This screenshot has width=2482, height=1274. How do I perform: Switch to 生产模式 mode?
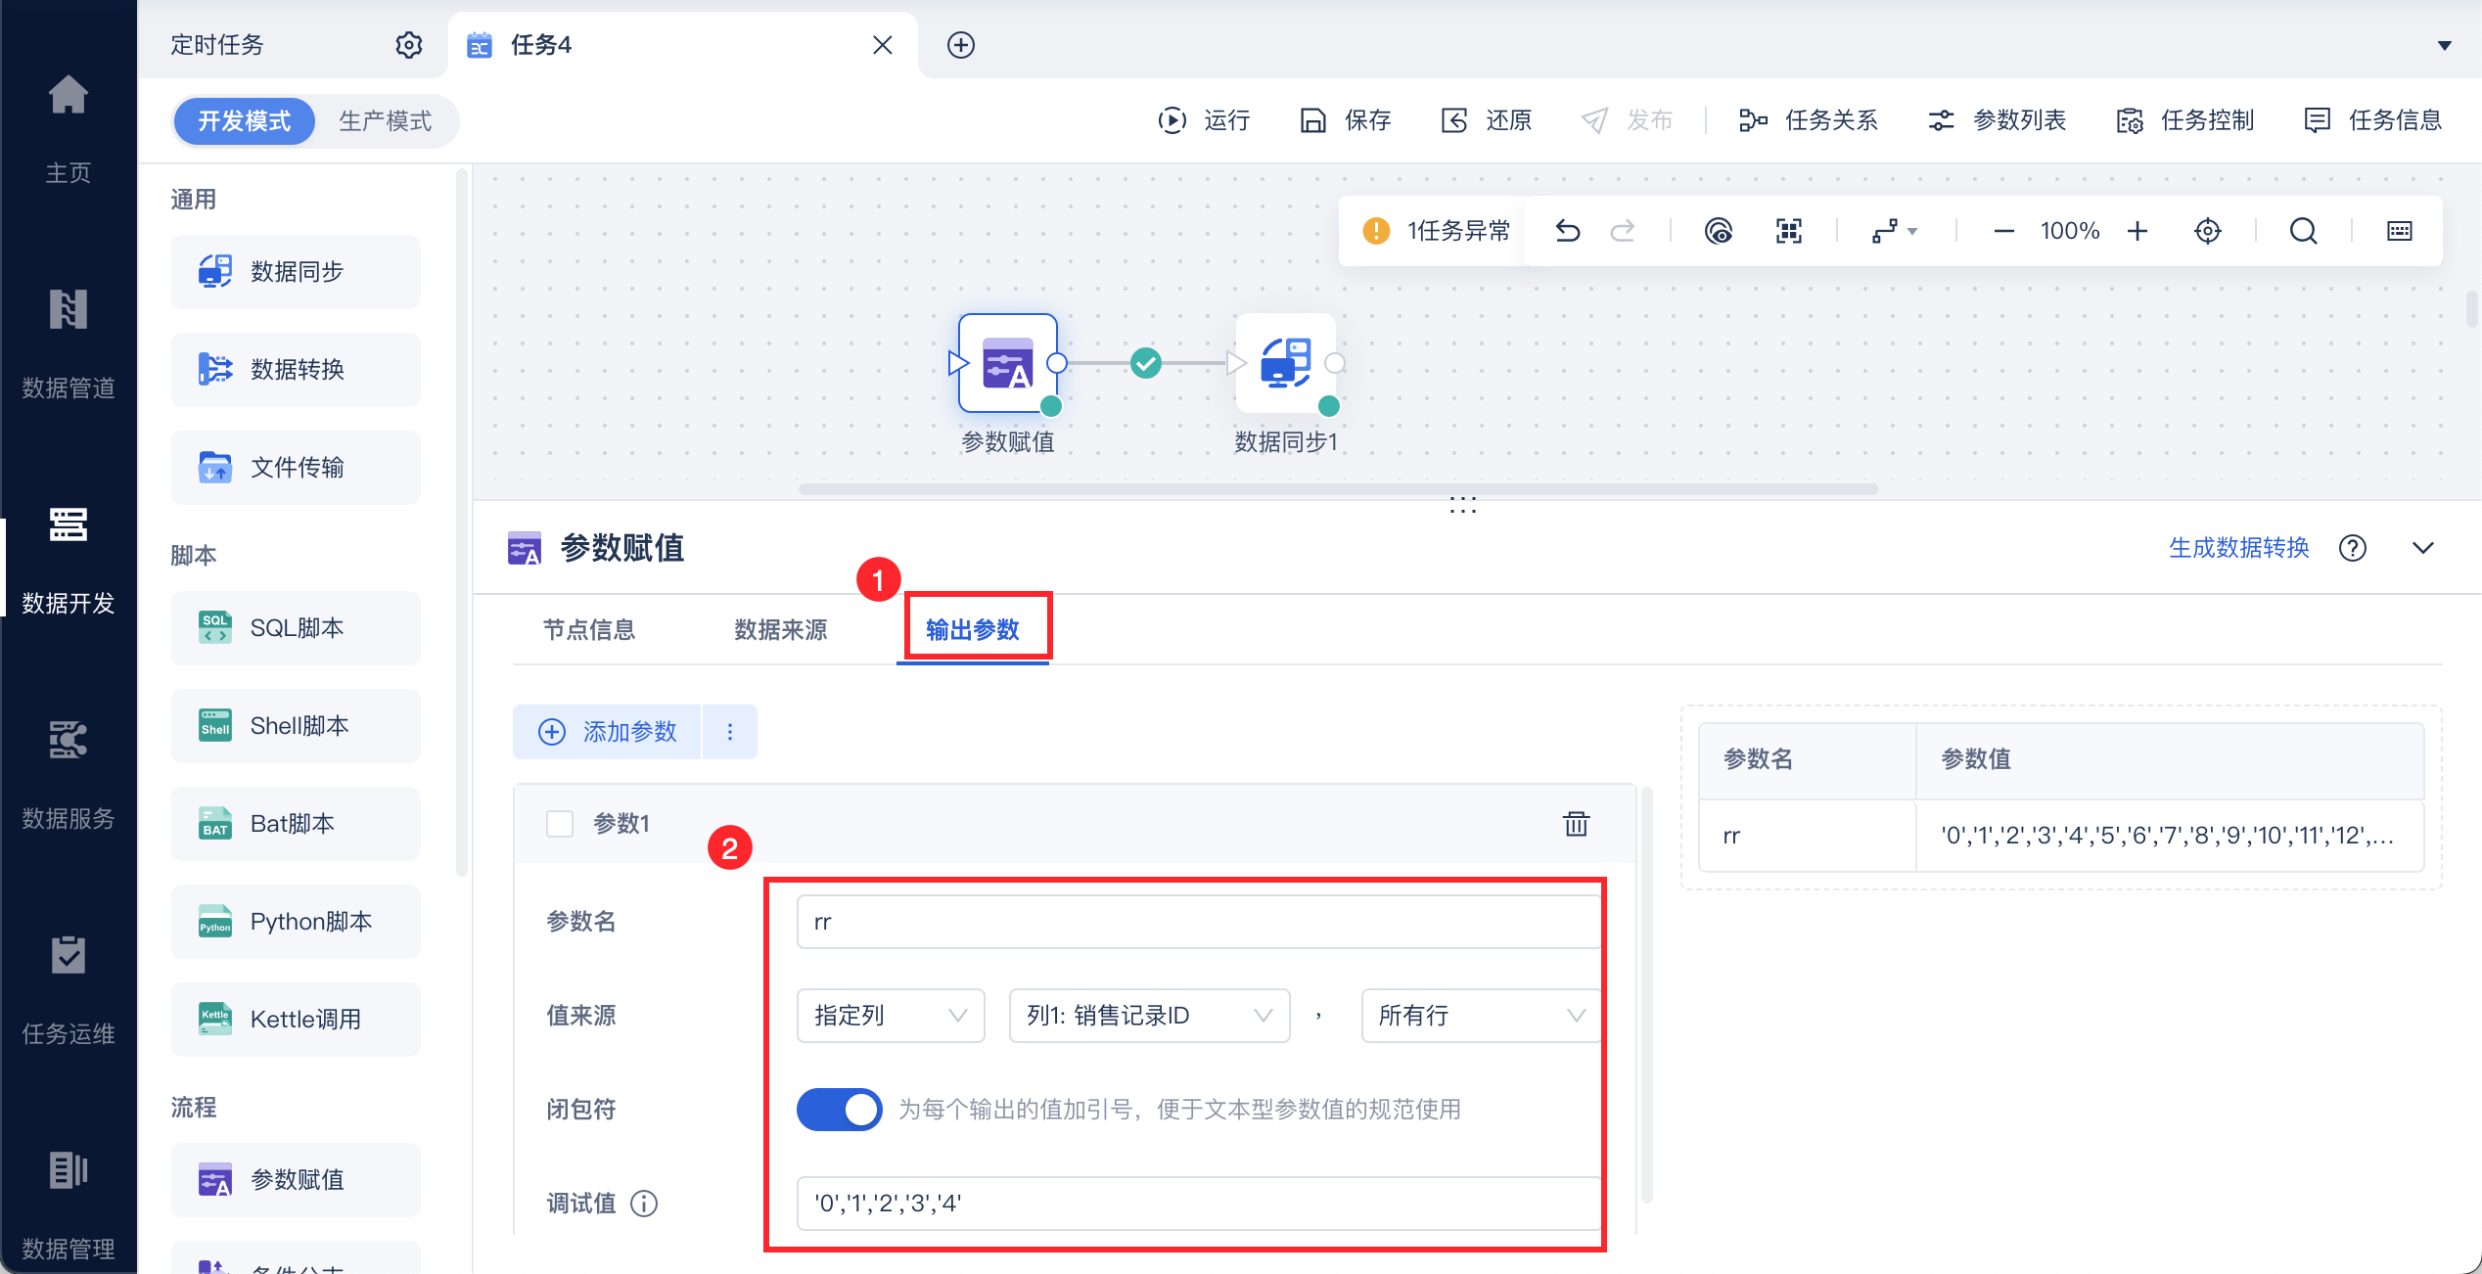[x=385, y=121]
